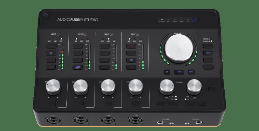Click the lit MIC indicator LED of Input 2
The height and width of the screenshot is (131, 259).
pos(76,39)
